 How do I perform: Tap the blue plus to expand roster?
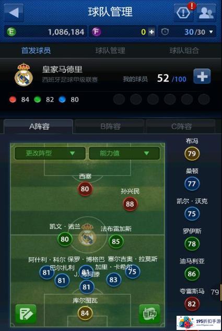pyautogui.click(x=202, y=76)
